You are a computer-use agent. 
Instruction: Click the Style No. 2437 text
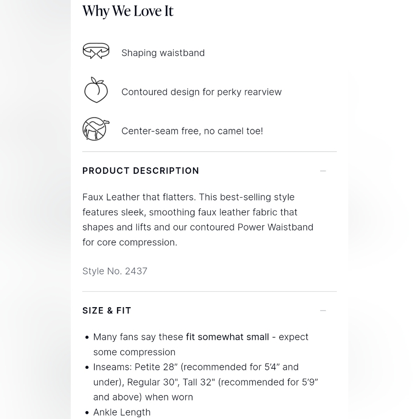115,271
